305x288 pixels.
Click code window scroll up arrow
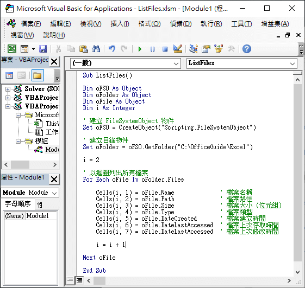[297, 80]
